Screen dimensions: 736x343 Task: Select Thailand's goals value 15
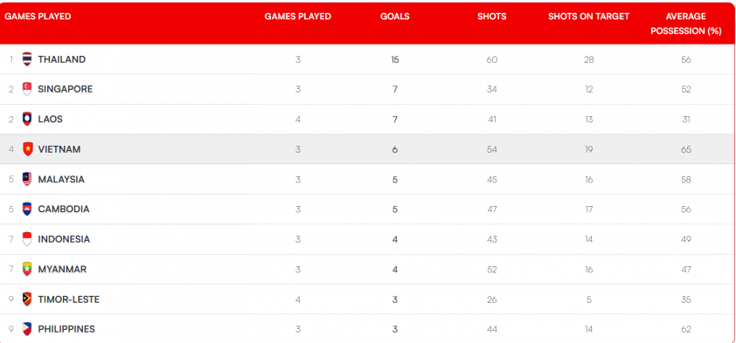tap(395, 59)
